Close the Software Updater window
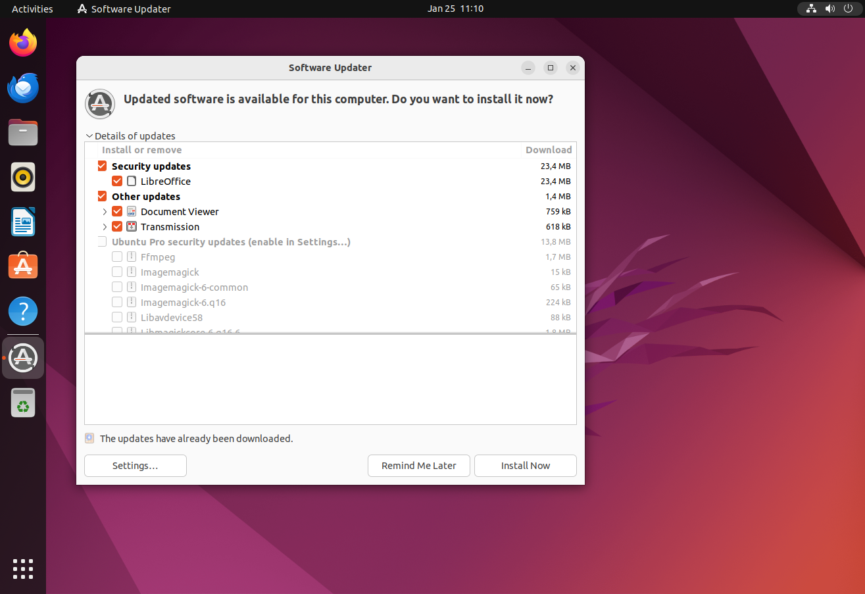Image resolution: width=865 pixels, height=594 pixels. [x=573, y=68]
